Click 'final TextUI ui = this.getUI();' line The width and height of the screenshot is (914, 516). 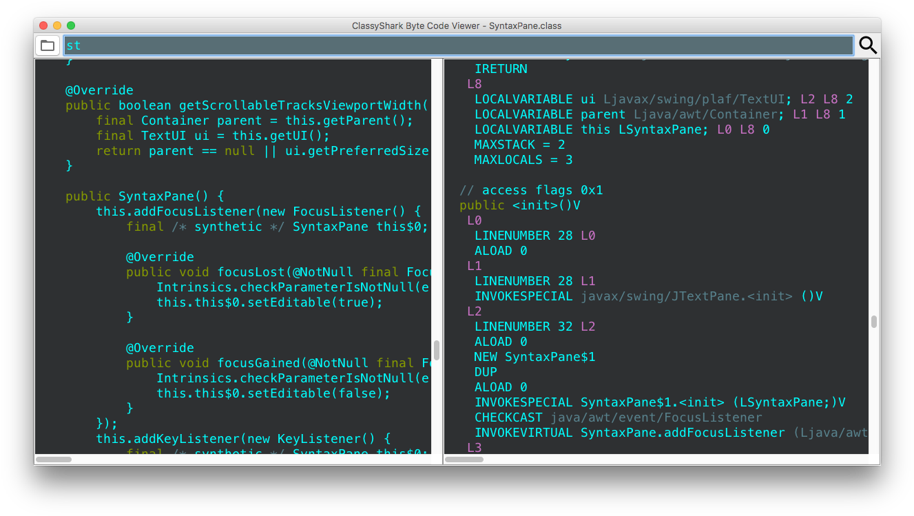(213, 136)
